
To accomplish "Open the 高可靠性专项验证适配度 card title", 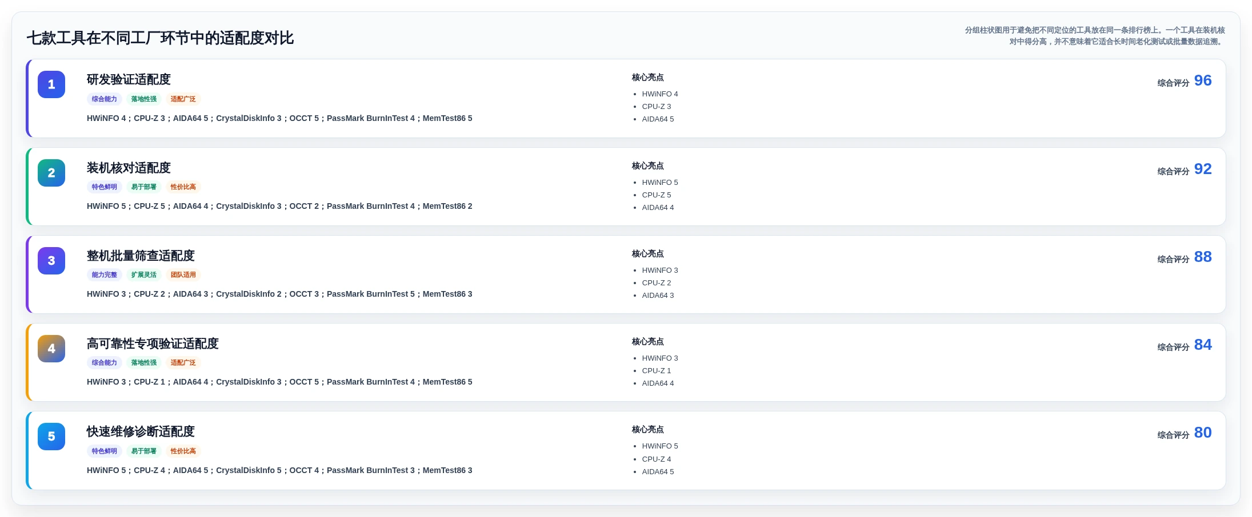I will click(153, 344).
